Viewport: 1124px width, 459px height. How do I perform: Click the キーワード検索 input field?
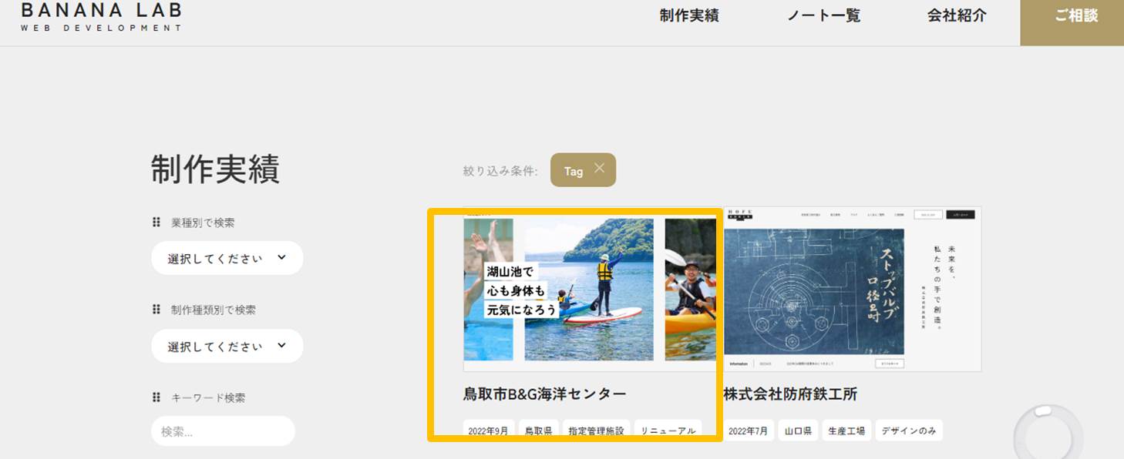223,431
